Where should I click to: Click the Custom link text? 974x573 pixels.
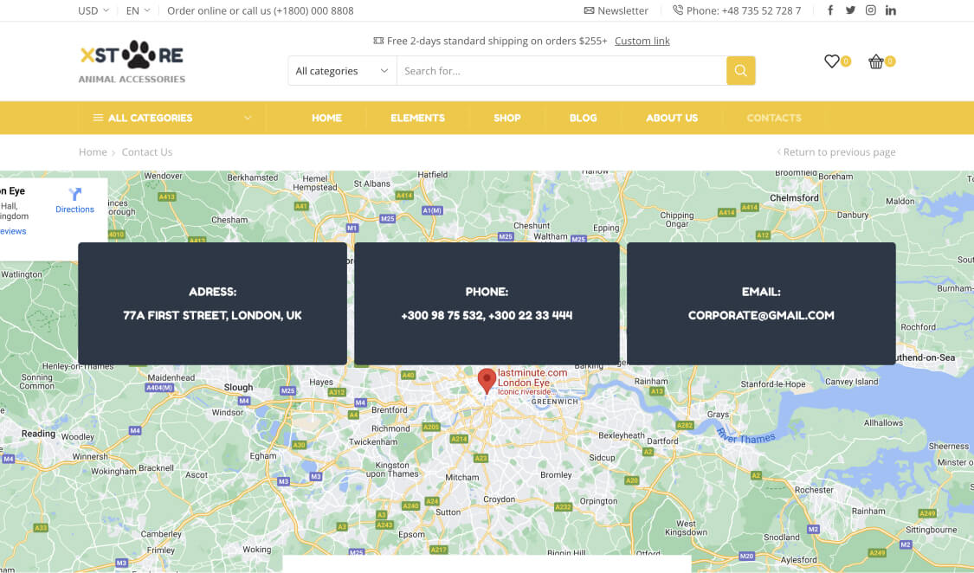pos(642,41)
